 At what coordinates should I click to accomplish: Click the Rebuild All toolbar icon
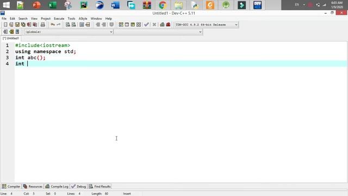click(x=139, y=24)
